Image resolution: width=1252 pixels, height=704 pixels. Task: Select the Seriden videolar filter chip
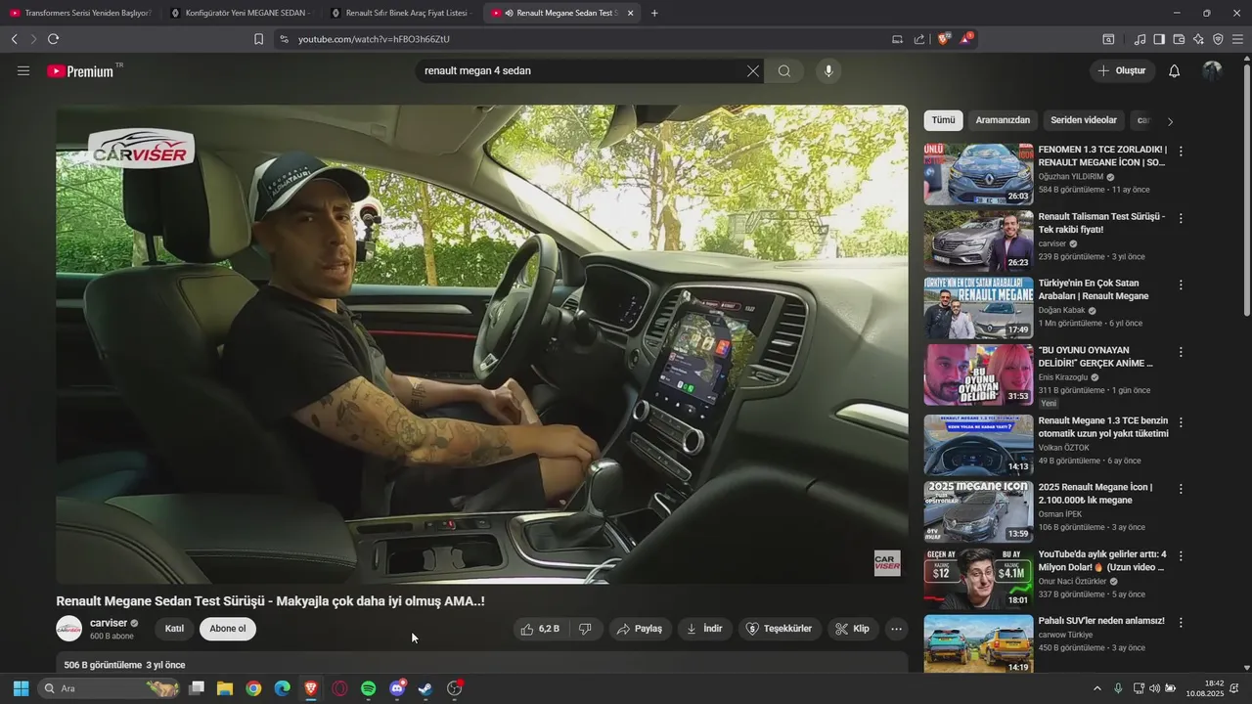pyautogui.click(x=1084, y=120)
